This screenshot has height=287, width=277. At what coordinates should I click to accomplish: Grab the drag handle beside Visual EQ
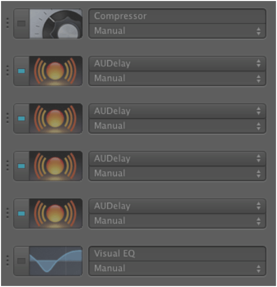pos(7,260)
